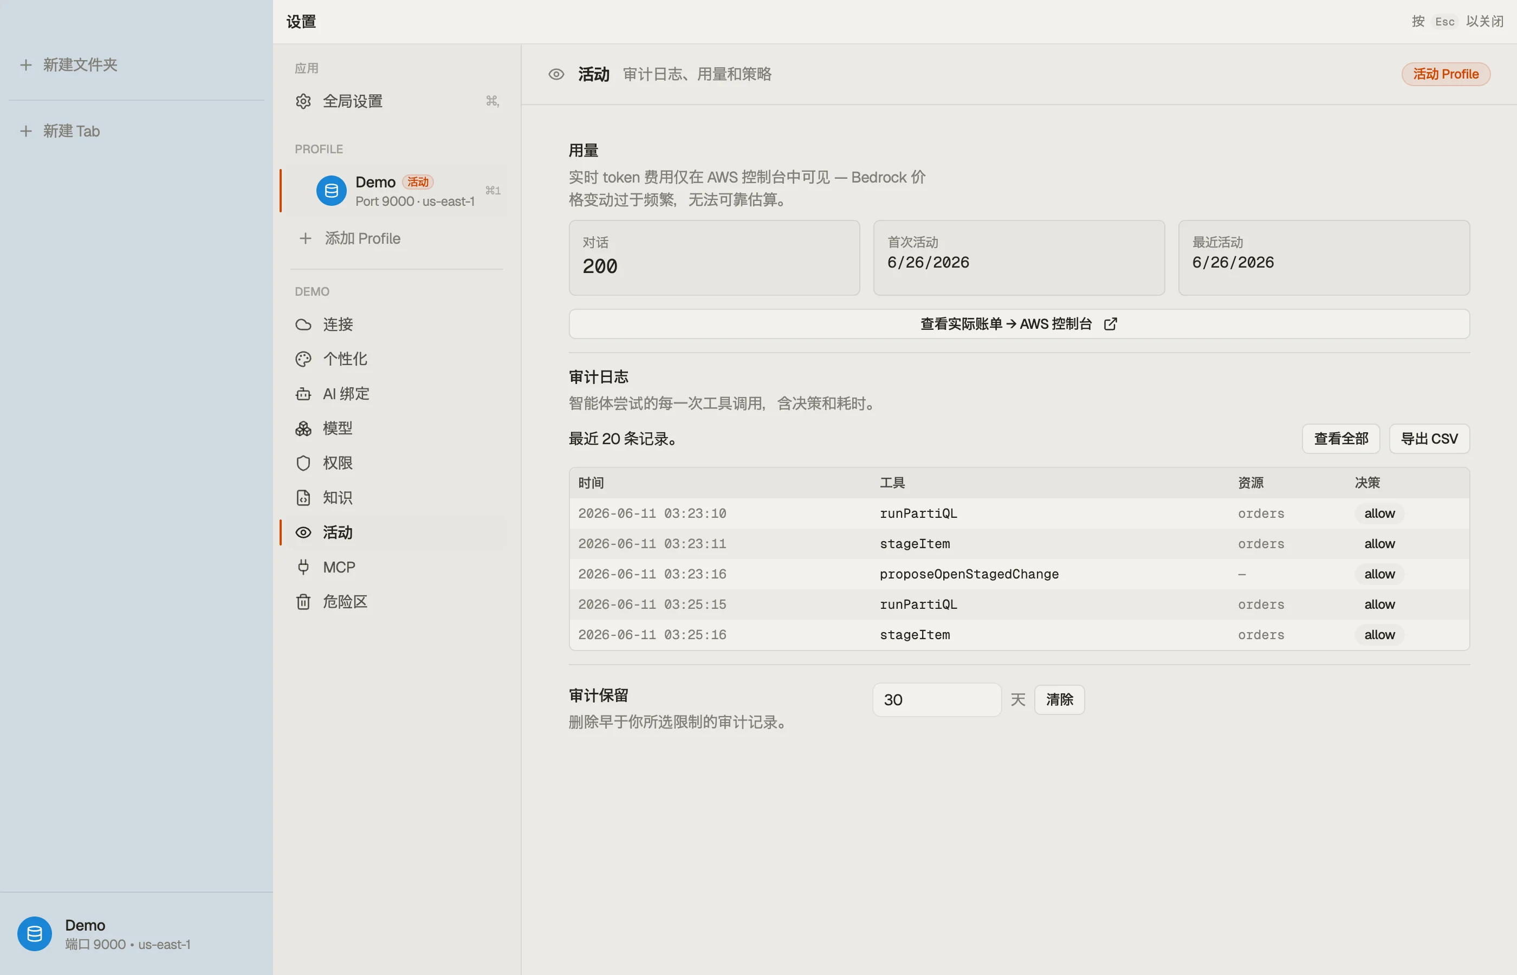Click 添加 Profile

tap(397, 238)
